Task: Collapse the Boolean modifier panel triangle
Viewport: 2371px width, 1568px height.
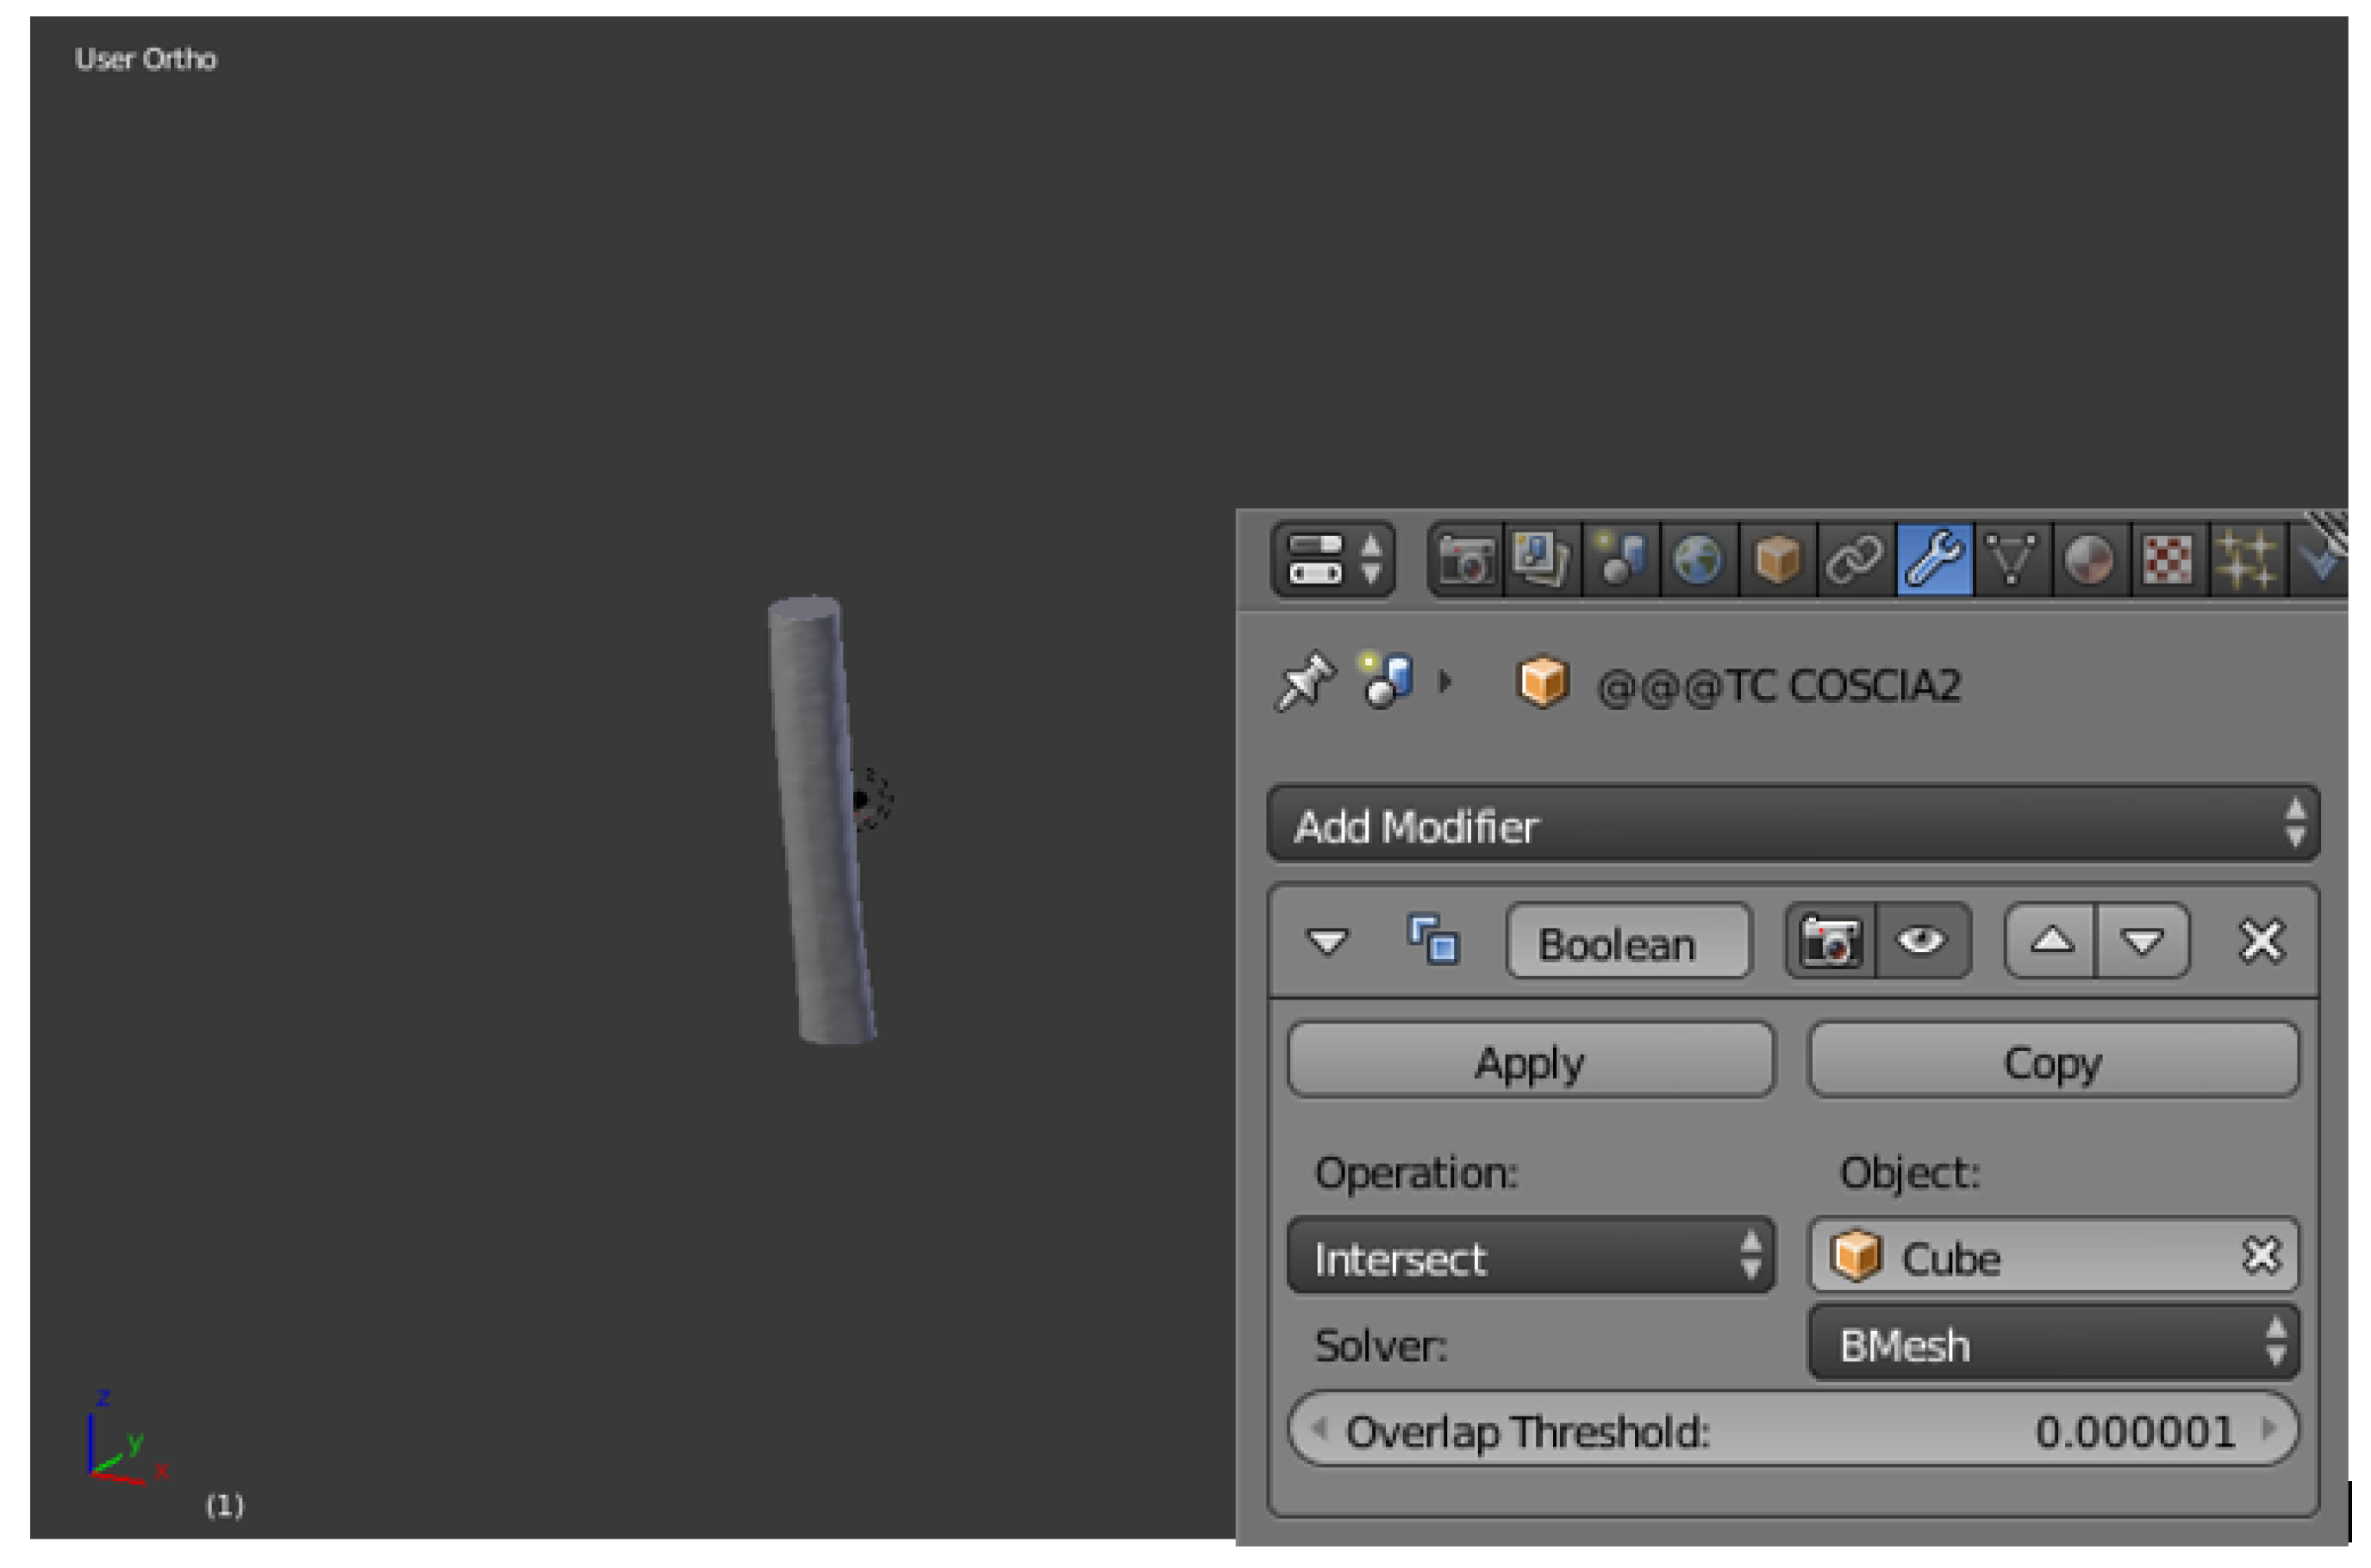Action: point(1328,941)
